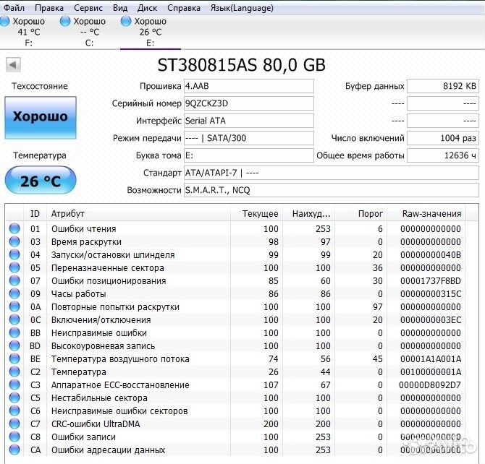Screen dimensions: 485x464
Task: Select the Переназначенные сектора attribute text
Action: click(108, 268)
